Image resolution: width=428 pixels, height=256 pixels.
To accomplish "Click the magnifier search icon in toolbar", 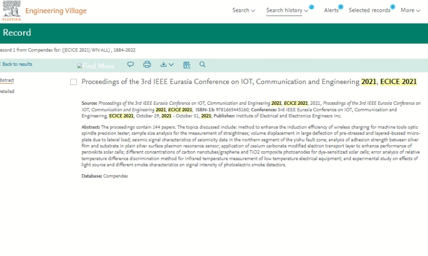I will coord(202,64).
